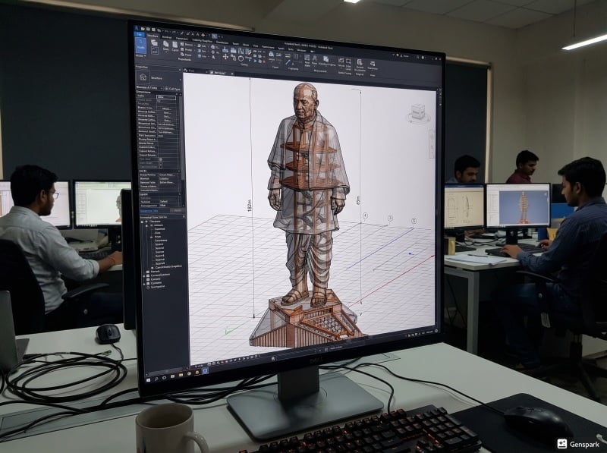
Task: Click the highlighted Revit taskbar icon
Action: [205, 371]
